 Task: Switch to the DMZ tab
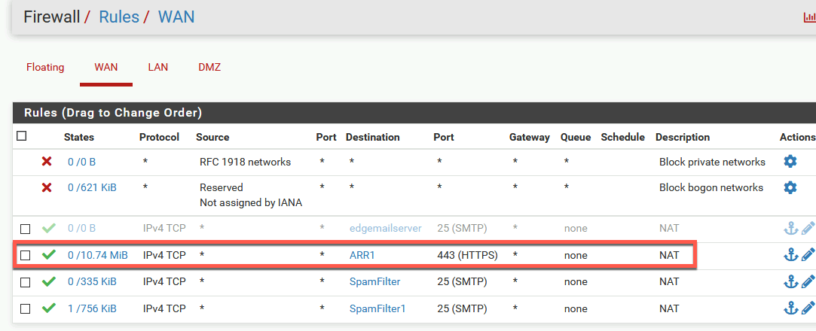coord(209,67)
